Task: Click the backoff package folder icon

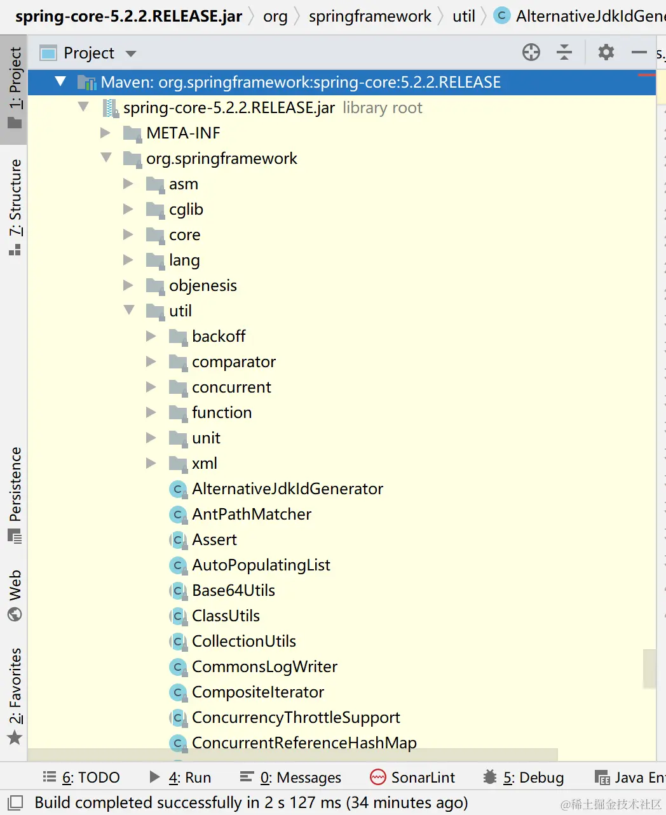Action: (x=178, y=337)
